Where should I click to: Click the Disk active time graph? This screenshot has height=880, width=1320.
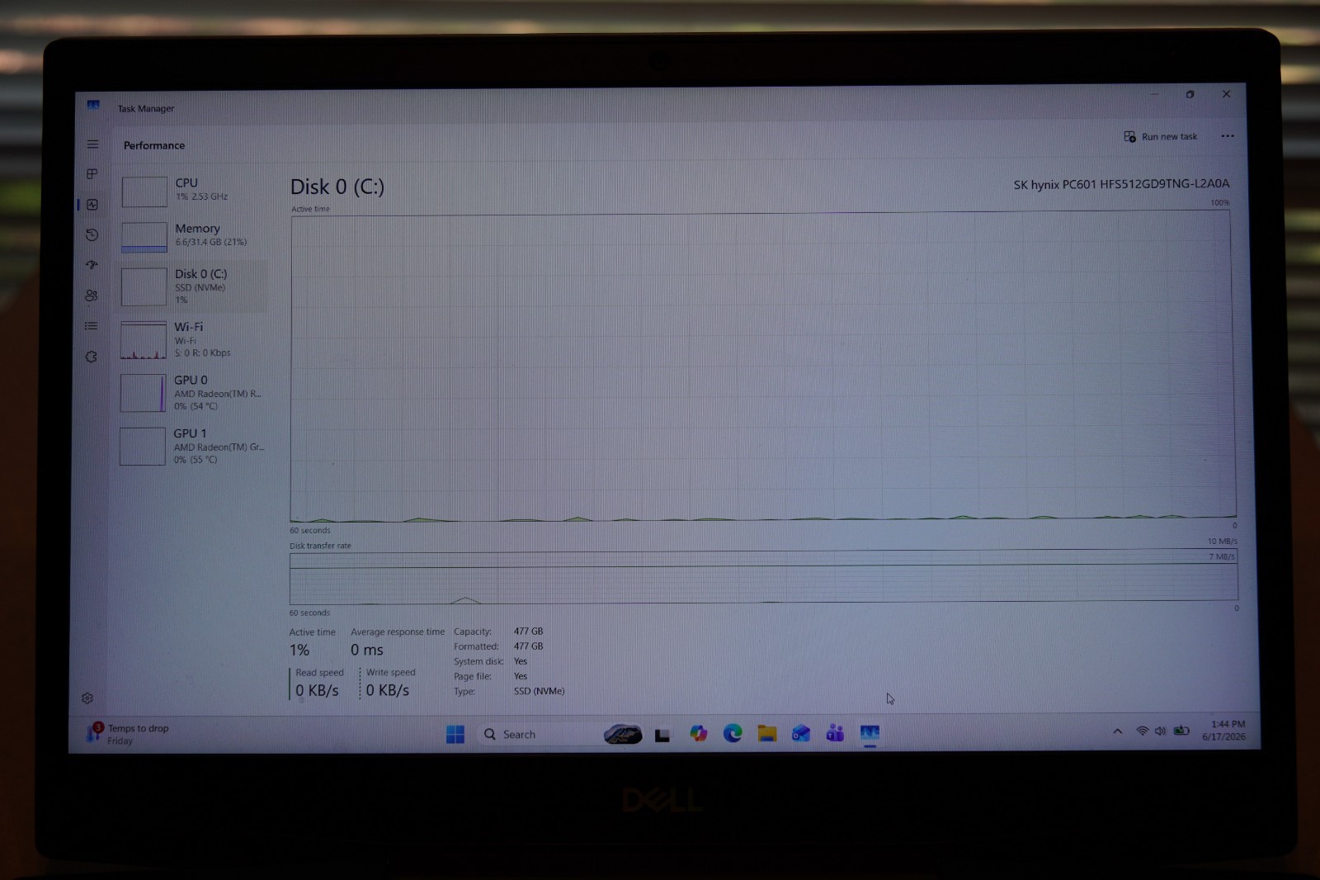762,368
